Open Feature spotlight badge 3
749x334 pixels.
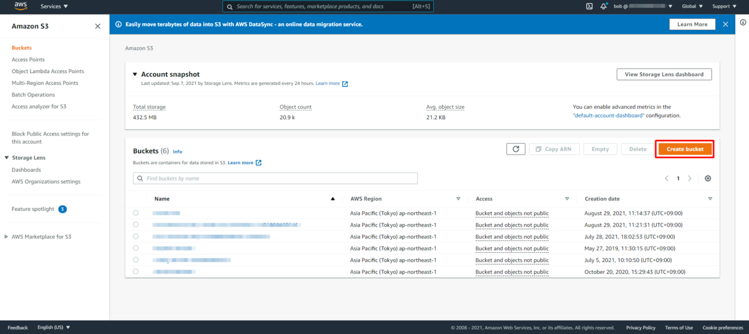tap(62, 209)
